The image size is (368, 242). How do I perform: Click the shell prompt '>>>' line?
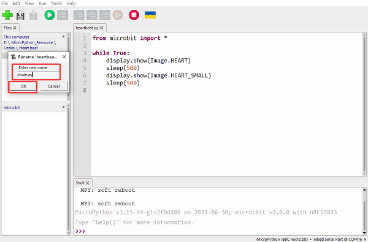[x=80, y=231]
